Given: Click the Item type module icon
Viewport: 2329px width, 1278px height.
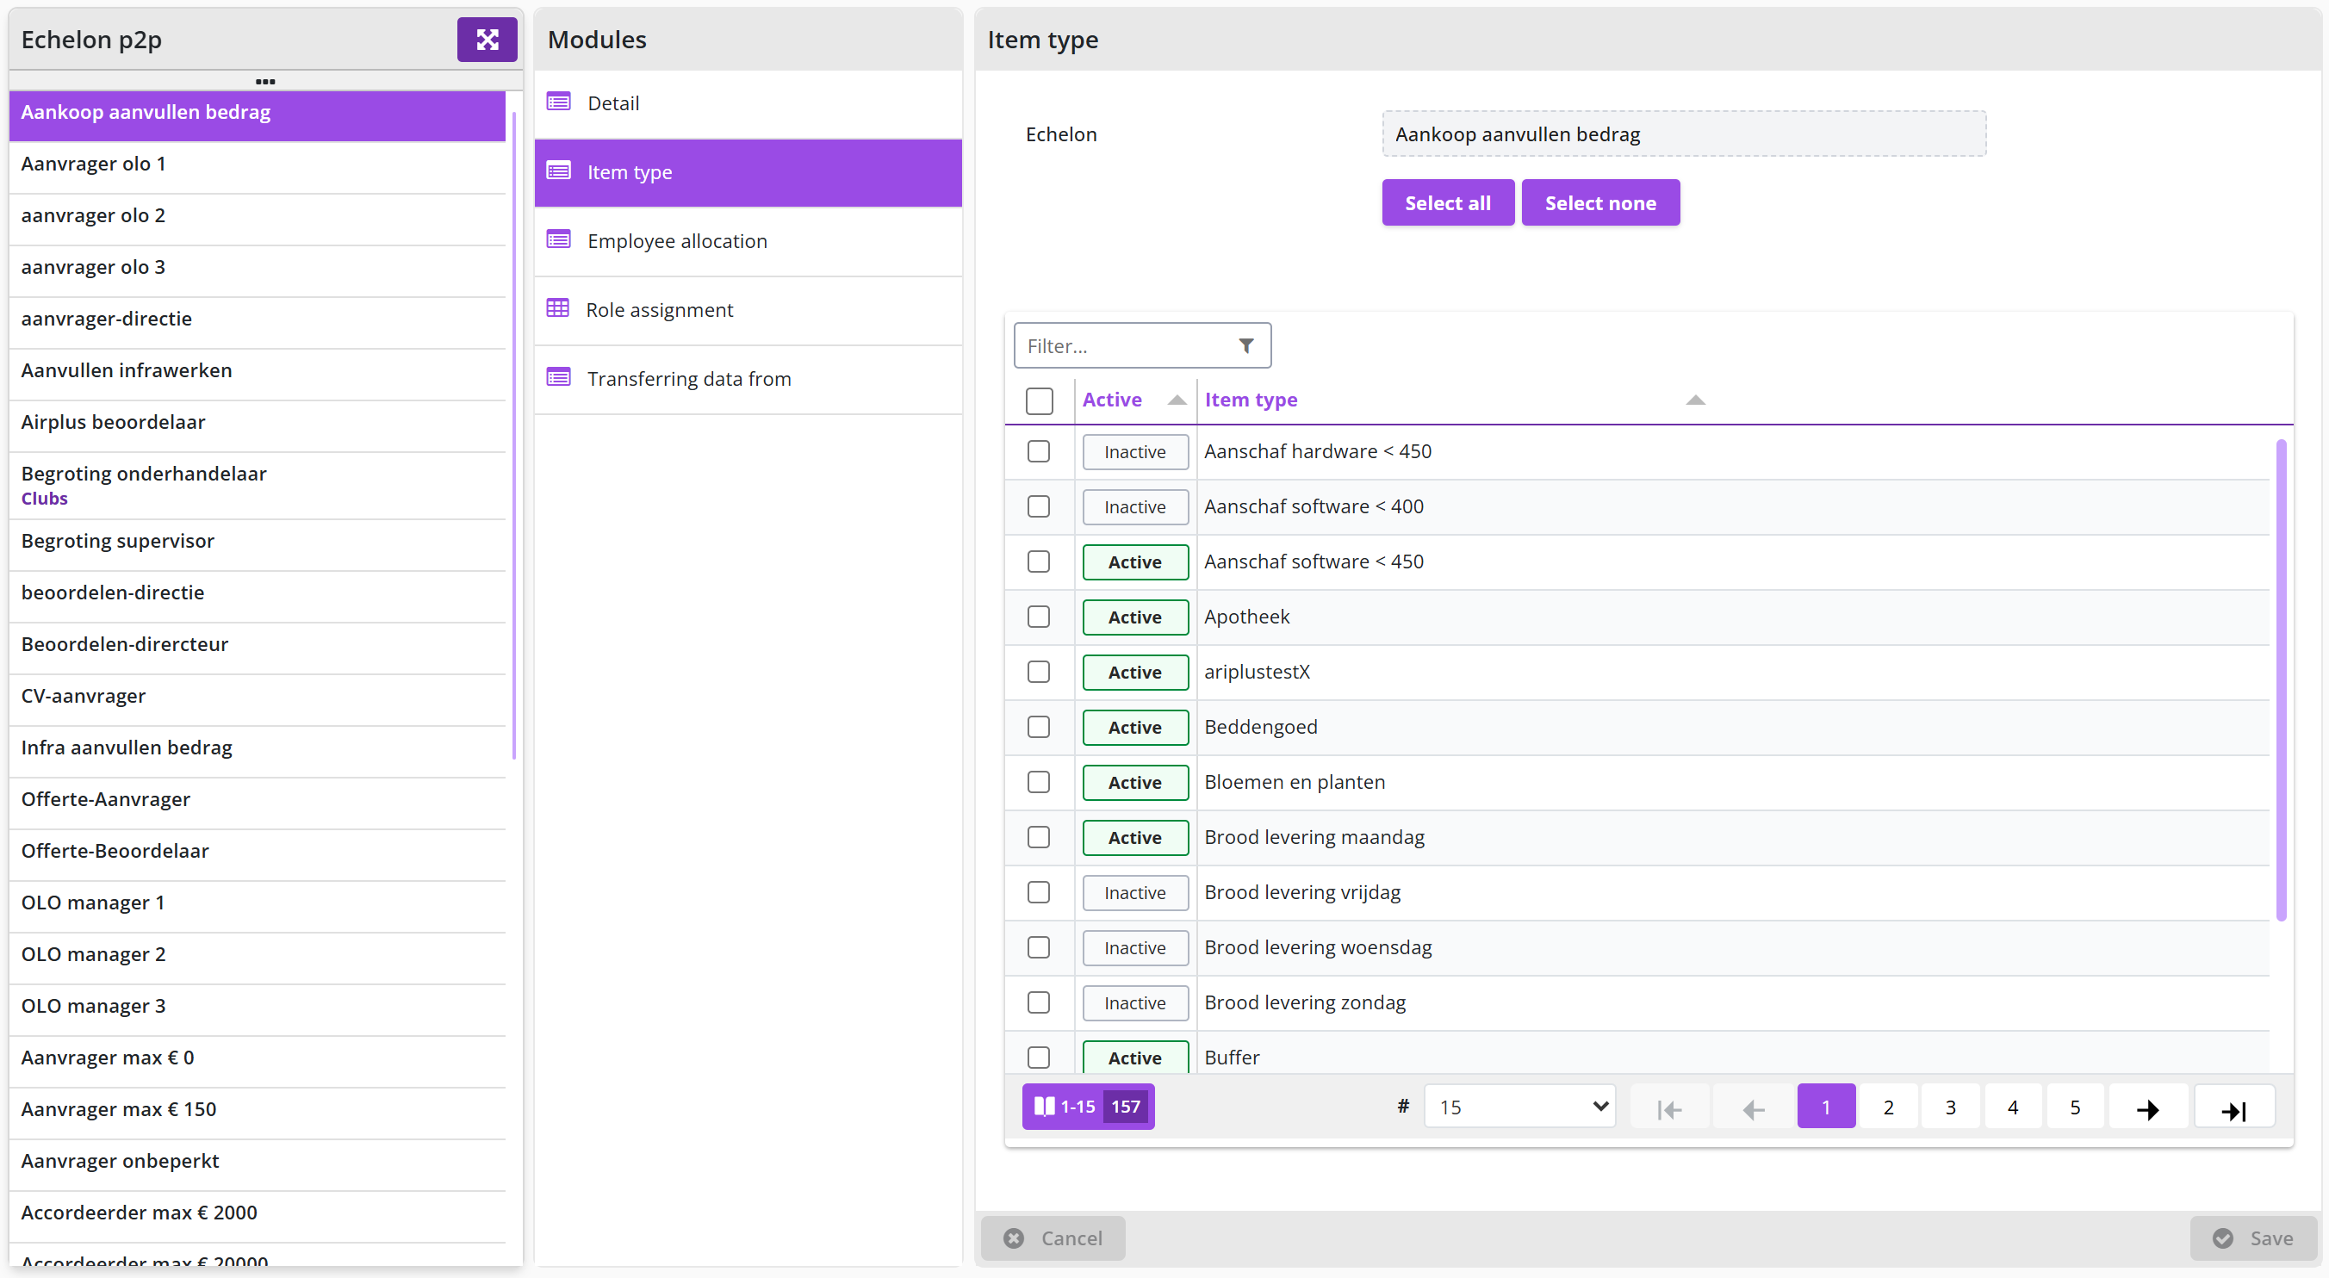Looking at the screenshot, I should click(559, 171).
